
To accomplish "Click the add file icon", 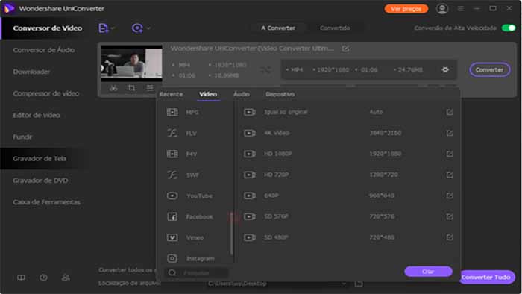I will [103, 28].
